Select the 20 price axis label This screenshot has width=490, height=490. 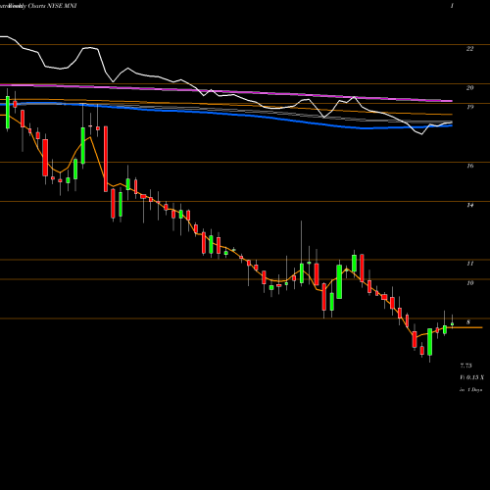tap(469, 88)
